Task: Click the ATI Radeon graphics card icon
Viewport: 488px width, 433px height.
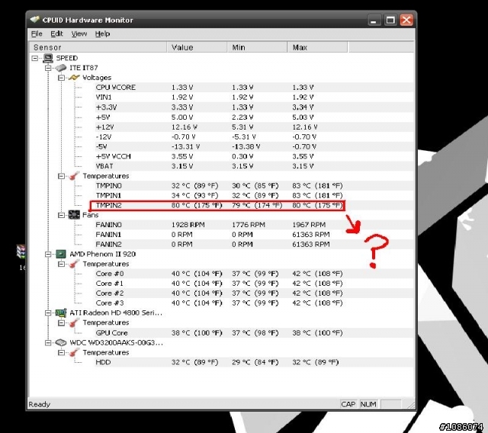Action: (x=61, y=313)
